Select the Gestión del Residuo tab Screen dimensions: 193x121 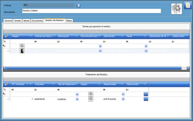click(x=54, y=20)
